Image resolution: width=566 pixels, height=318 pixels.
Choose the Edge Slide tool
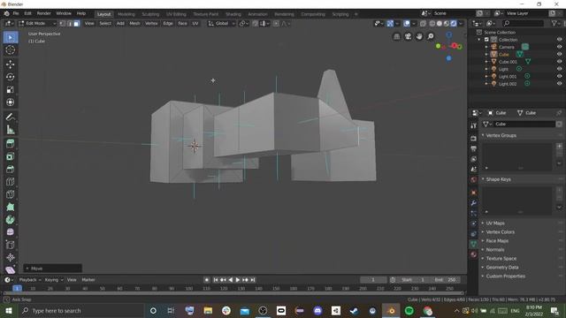tap(11, 245)
